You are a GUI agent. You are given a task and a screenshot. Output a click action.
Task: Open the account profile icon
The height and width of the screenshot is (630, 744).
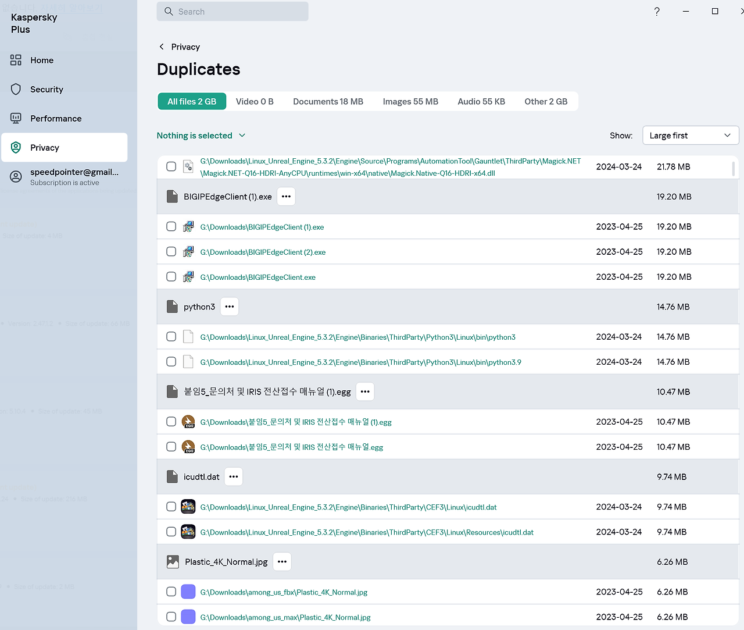16,176
